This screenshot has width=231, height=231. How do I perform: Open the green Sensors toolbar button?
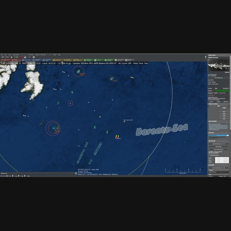(x=98, y=60)
